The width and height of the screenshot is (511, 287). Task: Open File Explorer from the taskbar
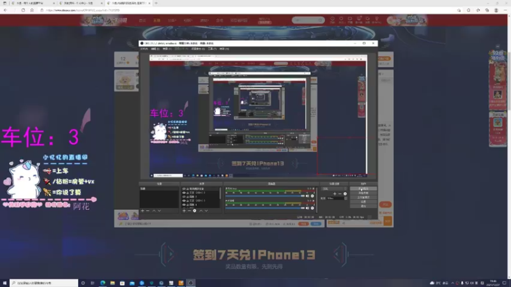(112, 283)
